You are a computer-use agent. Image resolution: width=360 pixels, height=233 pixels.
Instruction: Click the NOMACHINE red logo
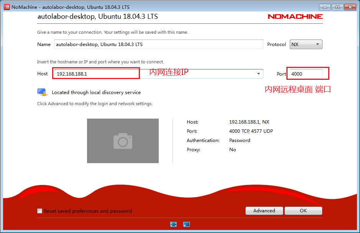tap(295, 17)
